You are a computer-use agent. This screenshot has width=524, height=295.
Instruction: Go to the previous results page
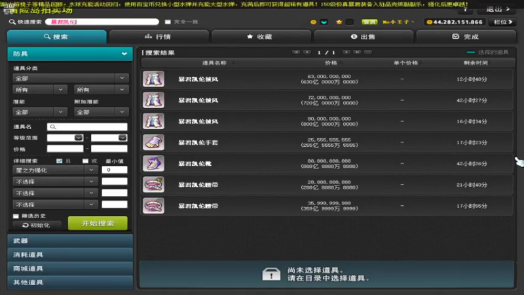[x=307, y=52]
